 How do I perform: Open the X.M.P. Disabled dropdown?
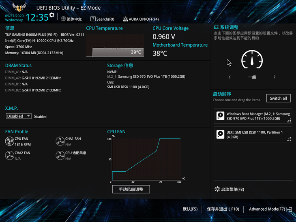(x=19, y=116)
